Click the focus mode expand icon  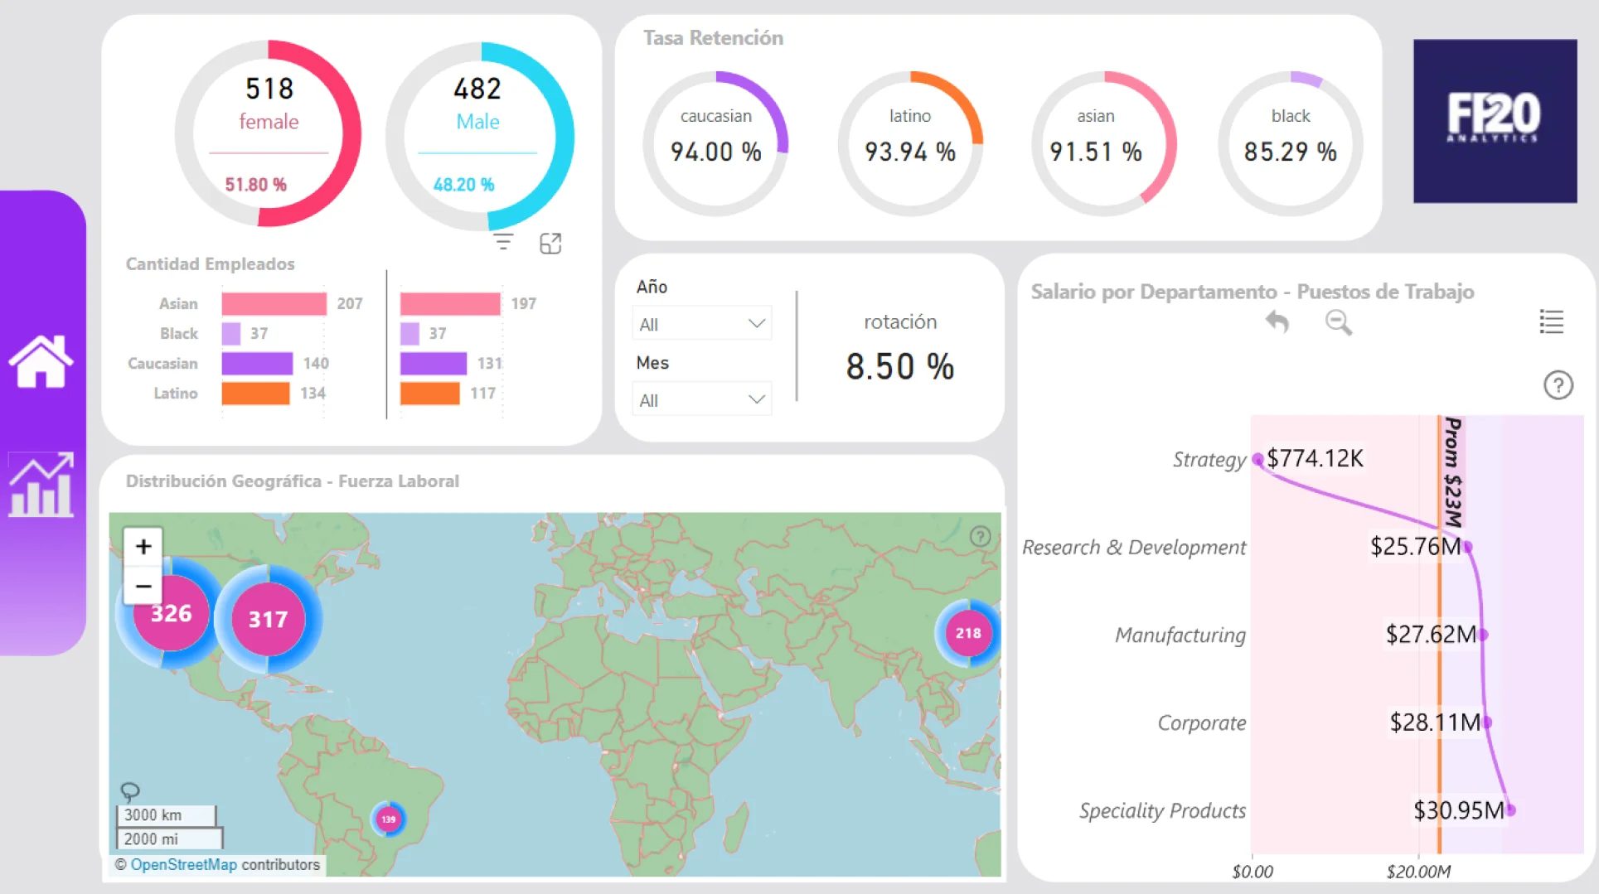click(x=550, y=243)
